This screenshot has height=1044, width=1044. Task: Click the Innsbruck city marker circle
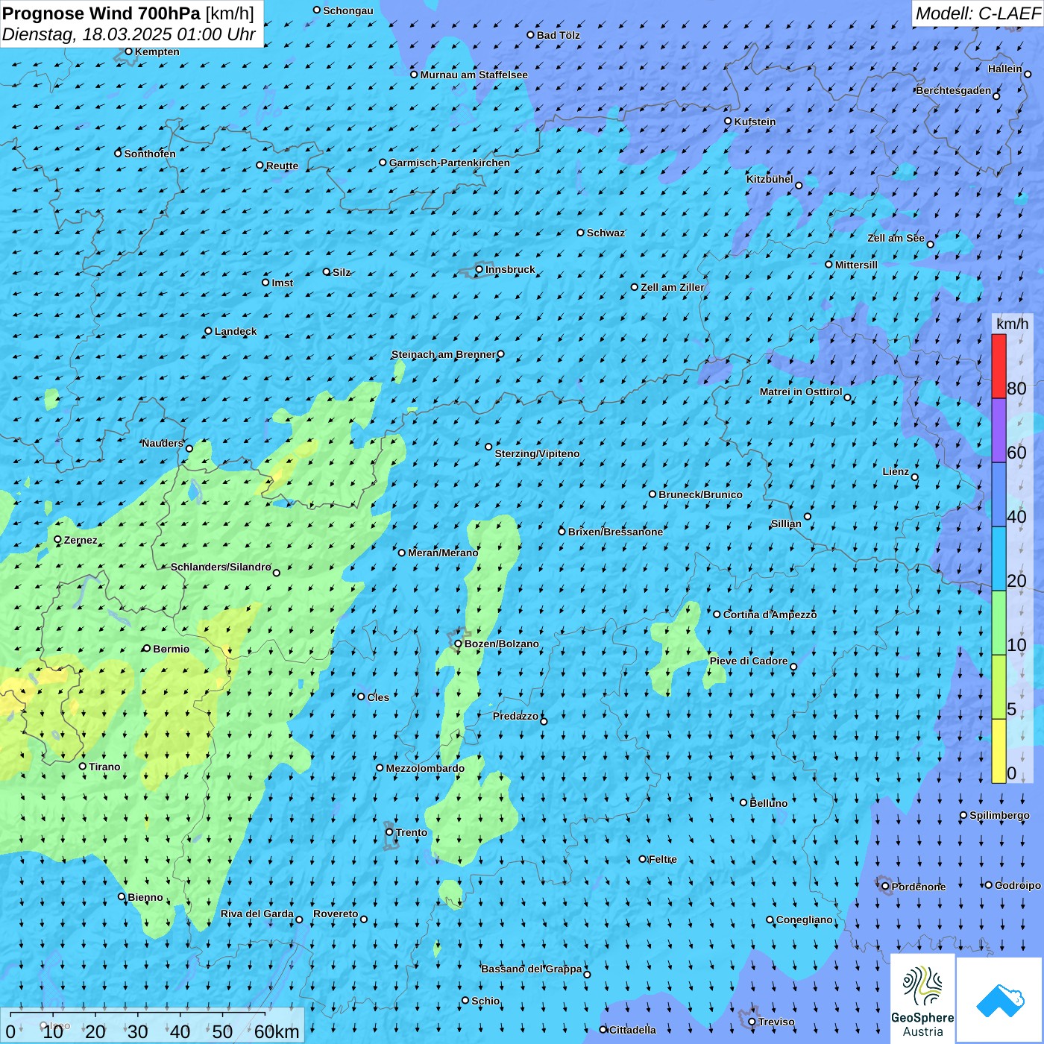479,269
